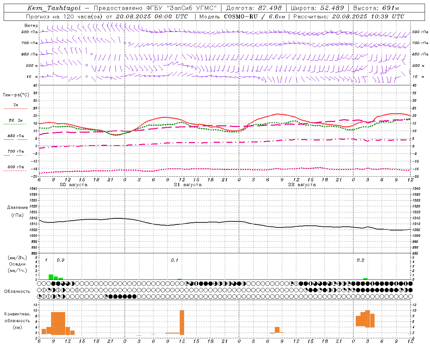Click the 'Тем-ра(°C)' axis title
This screenshot has width=430, height=344.
(16, 95)
